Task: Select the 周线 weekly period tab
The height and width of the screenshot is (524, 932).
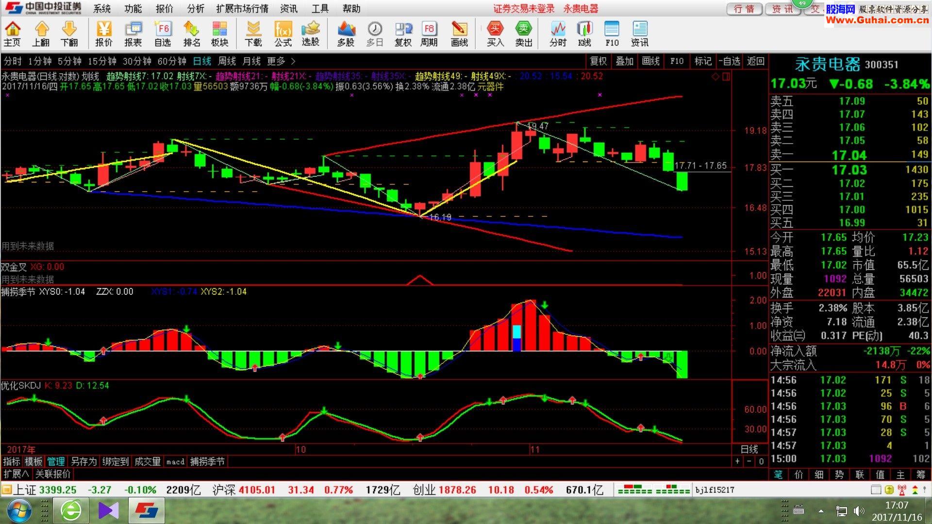Action: pos(227,61)
